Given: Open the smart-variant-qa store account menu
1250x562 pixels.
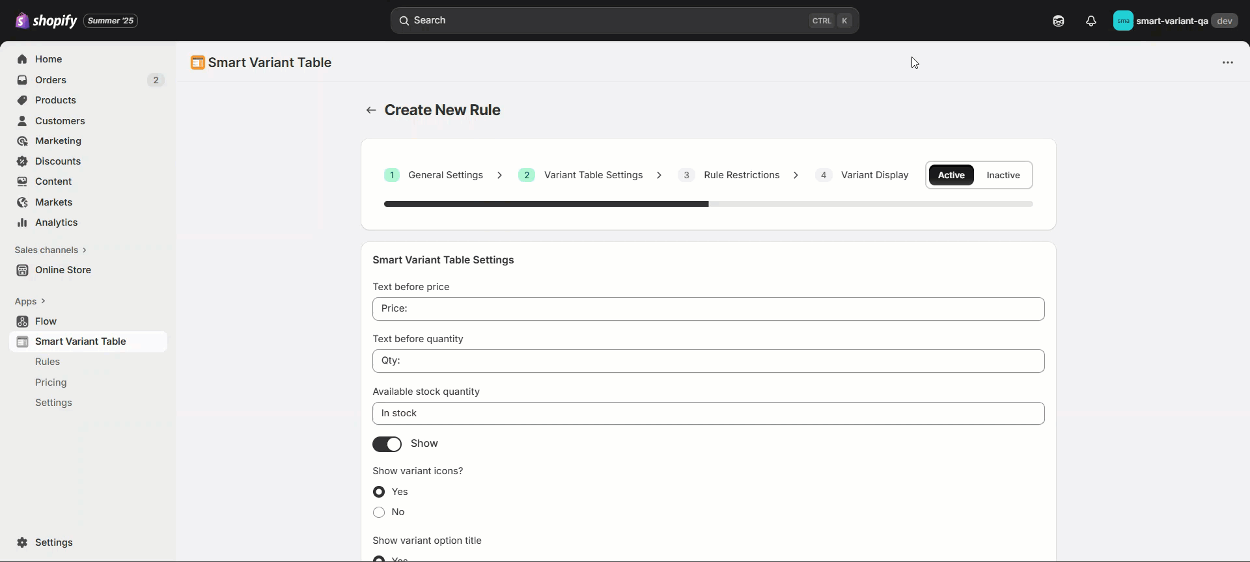Looking at the screenshot, I should 1175,21.
